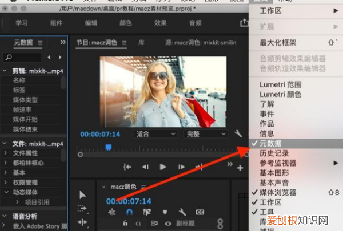Toggle track output eye for 副标题

coord(168,224)
